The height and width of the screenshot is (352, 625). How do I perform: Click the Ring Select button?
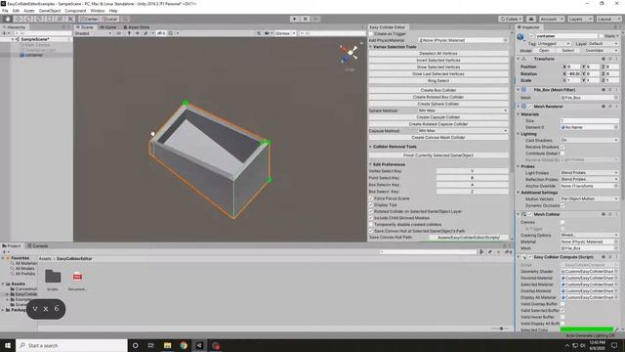(x=438, y=80)
